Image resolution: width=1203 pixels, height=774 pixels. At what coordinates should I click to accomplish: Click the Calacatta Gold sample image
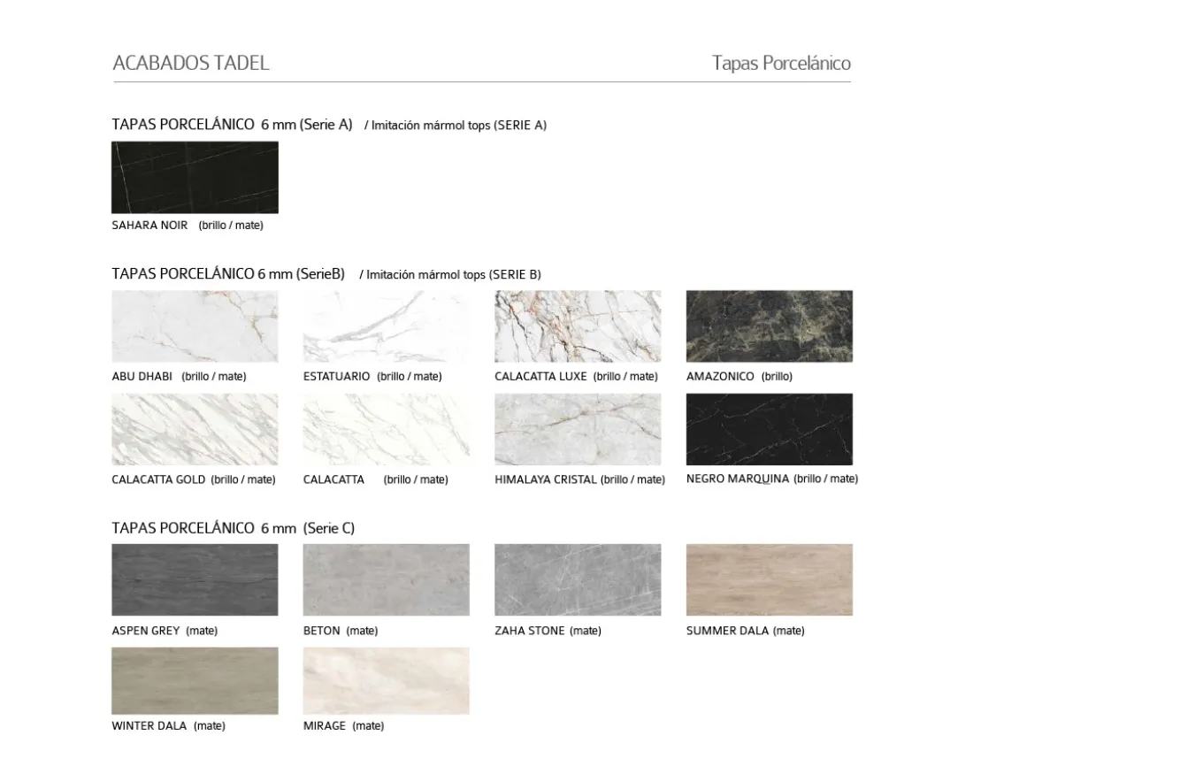pyautogui.click(x=195, y=429)
